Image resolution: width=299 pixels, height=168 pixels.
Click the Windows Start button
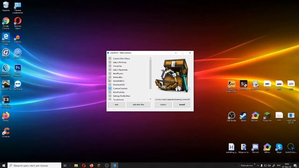click(x=4, y=166)
